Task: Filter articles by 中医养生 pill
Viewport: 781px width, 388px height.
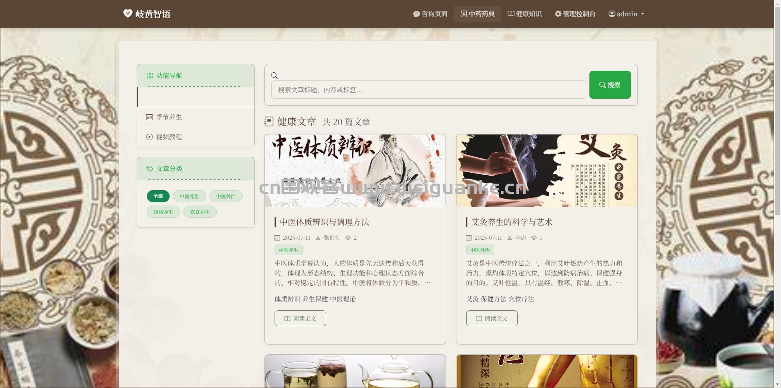Action: 190,196
